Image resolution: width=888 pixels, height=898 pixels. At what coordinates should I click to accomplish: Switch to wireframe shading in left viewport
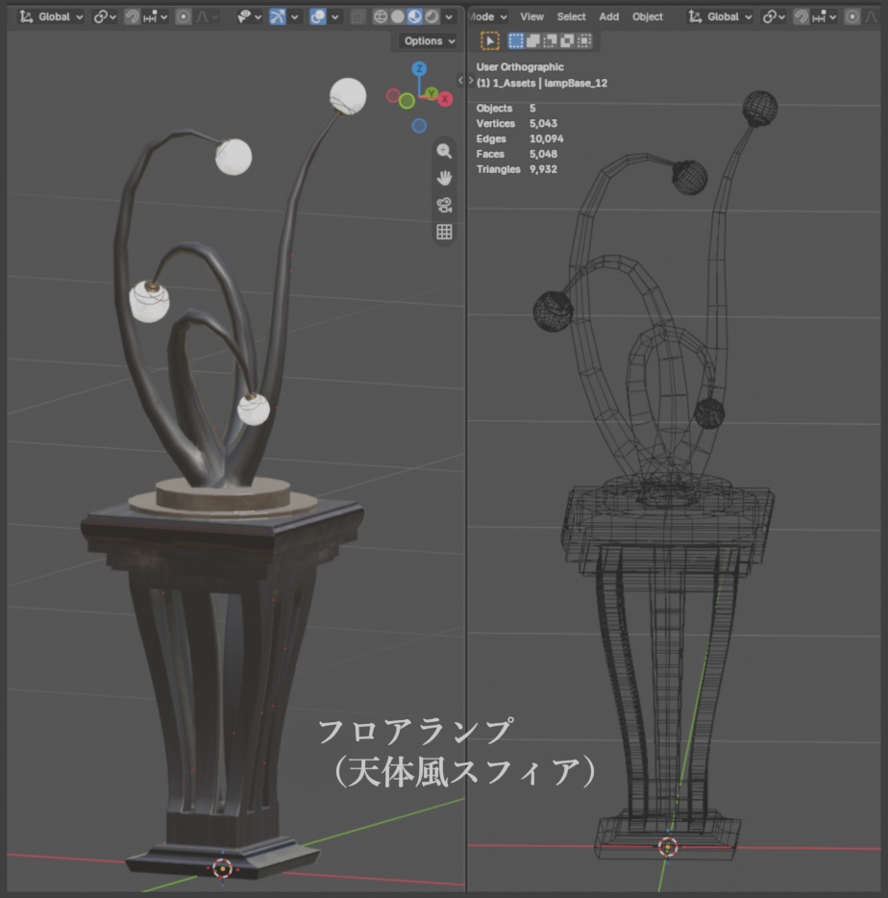(x=381, y=16)
